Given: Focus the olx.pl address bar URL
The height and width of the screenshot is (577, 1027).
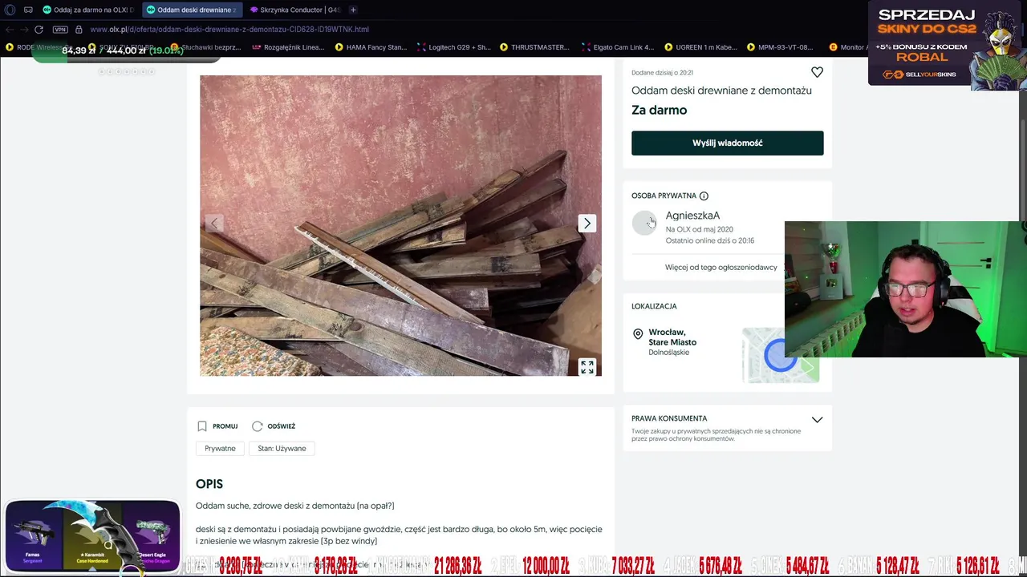Looking at the screenshot, I should (229, 30).
